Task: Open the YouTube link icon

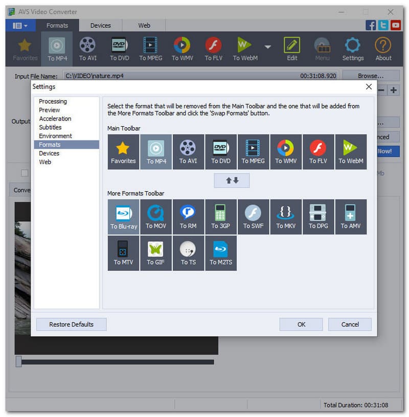Action: point(396,26)
